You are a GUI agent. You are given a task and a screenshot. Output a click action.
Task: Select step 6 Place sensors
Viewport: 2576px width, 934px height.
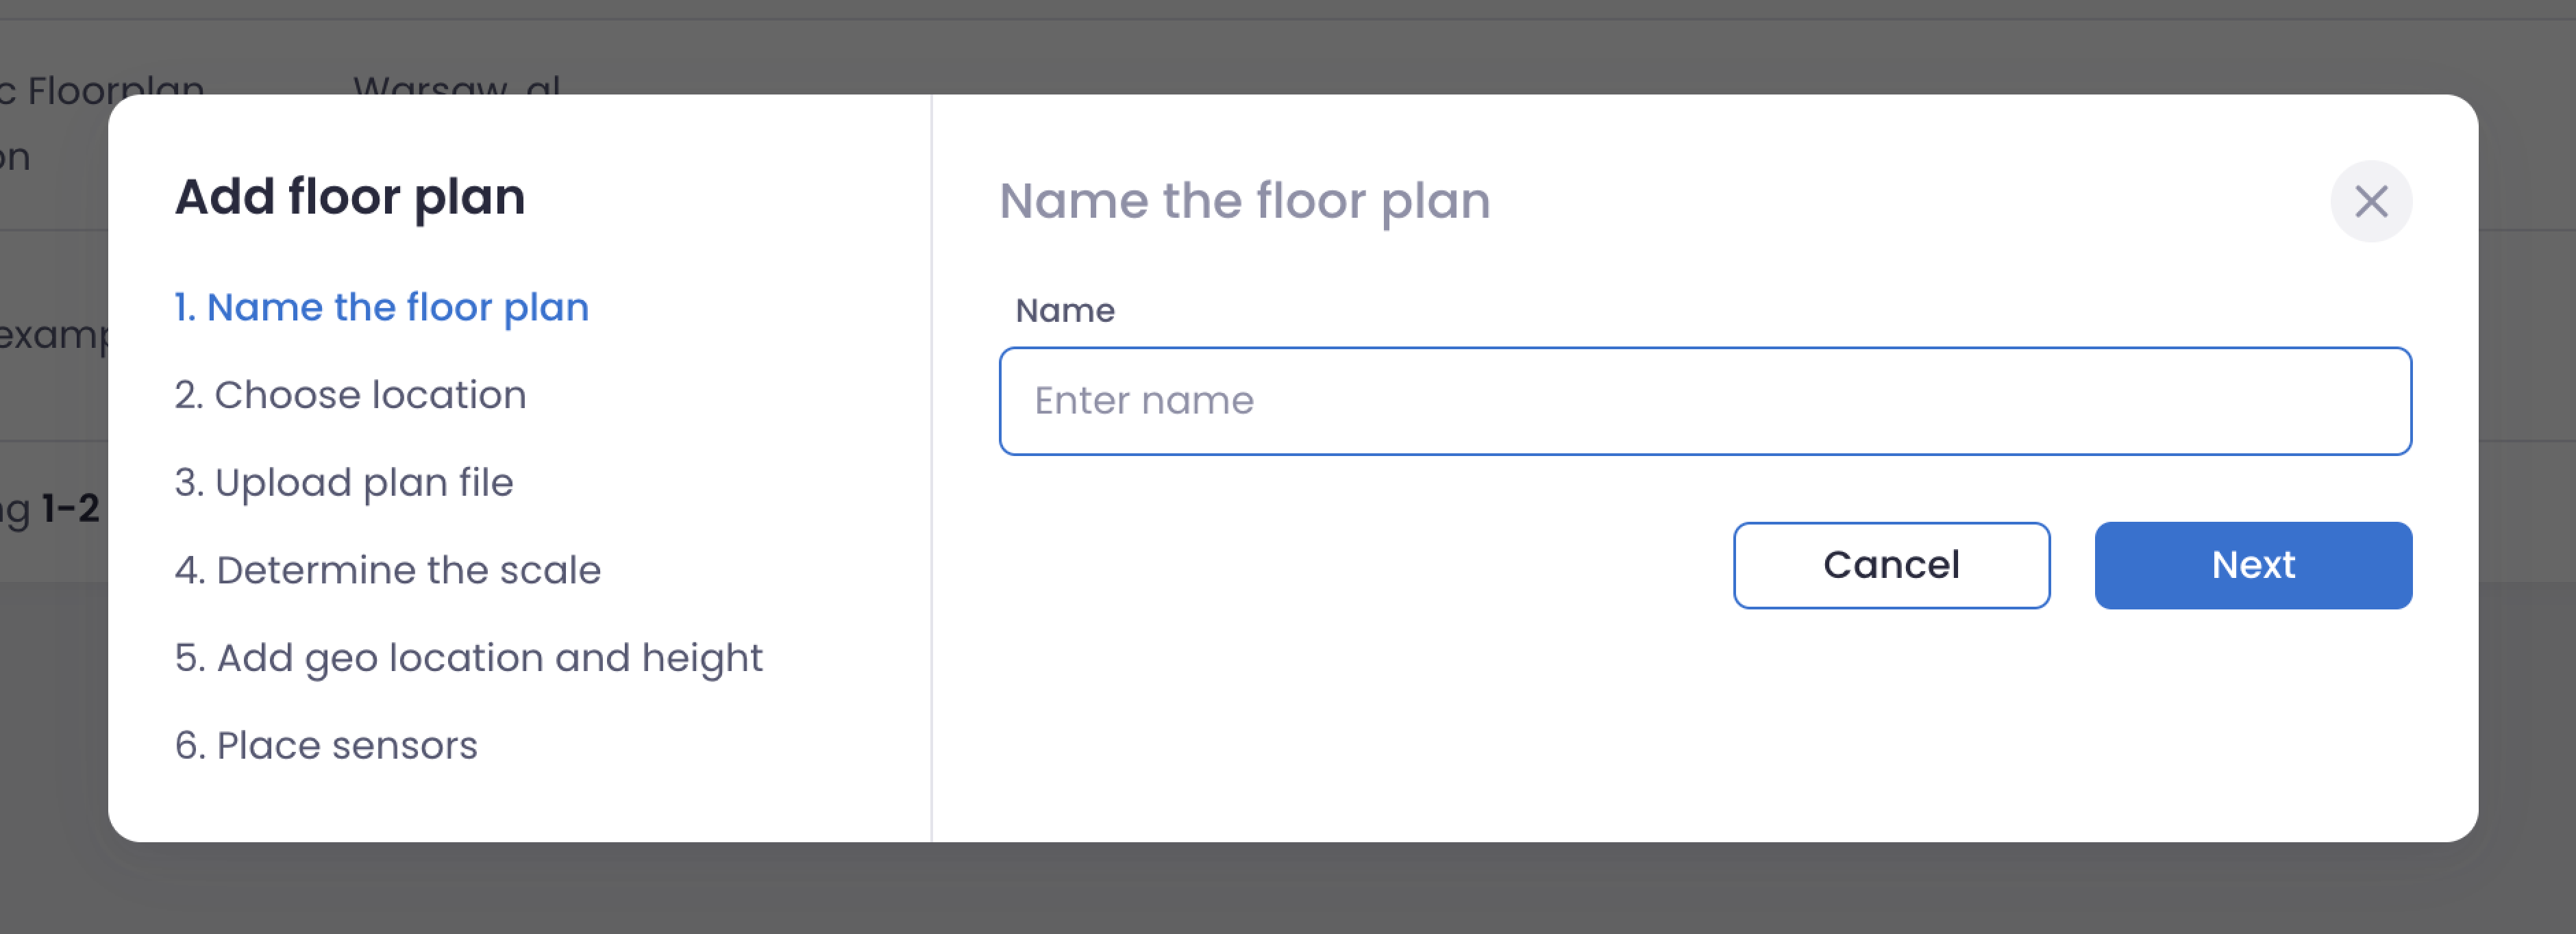coord(327,745)
